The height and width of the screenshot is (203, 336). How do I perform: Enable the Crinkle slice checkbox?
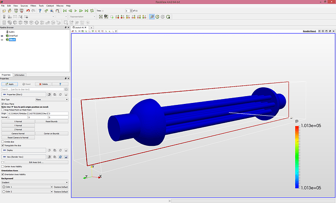3,142
